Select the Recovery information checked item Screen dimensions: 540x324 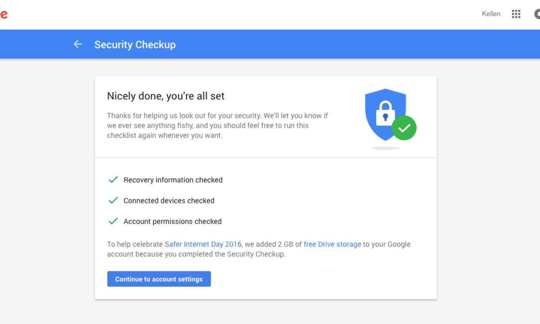[x=173, y=180]
